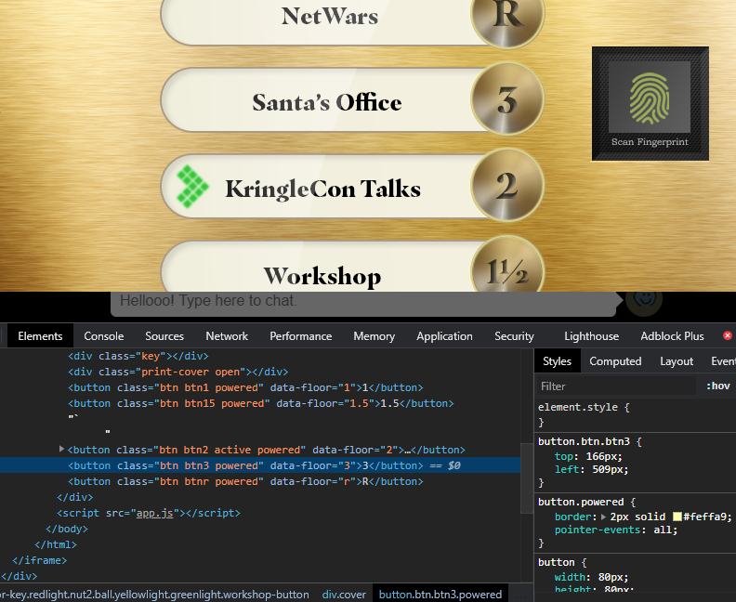This screenshot has height=602, width=736.
Task: Open the Network tab
Action: point(227,336)
